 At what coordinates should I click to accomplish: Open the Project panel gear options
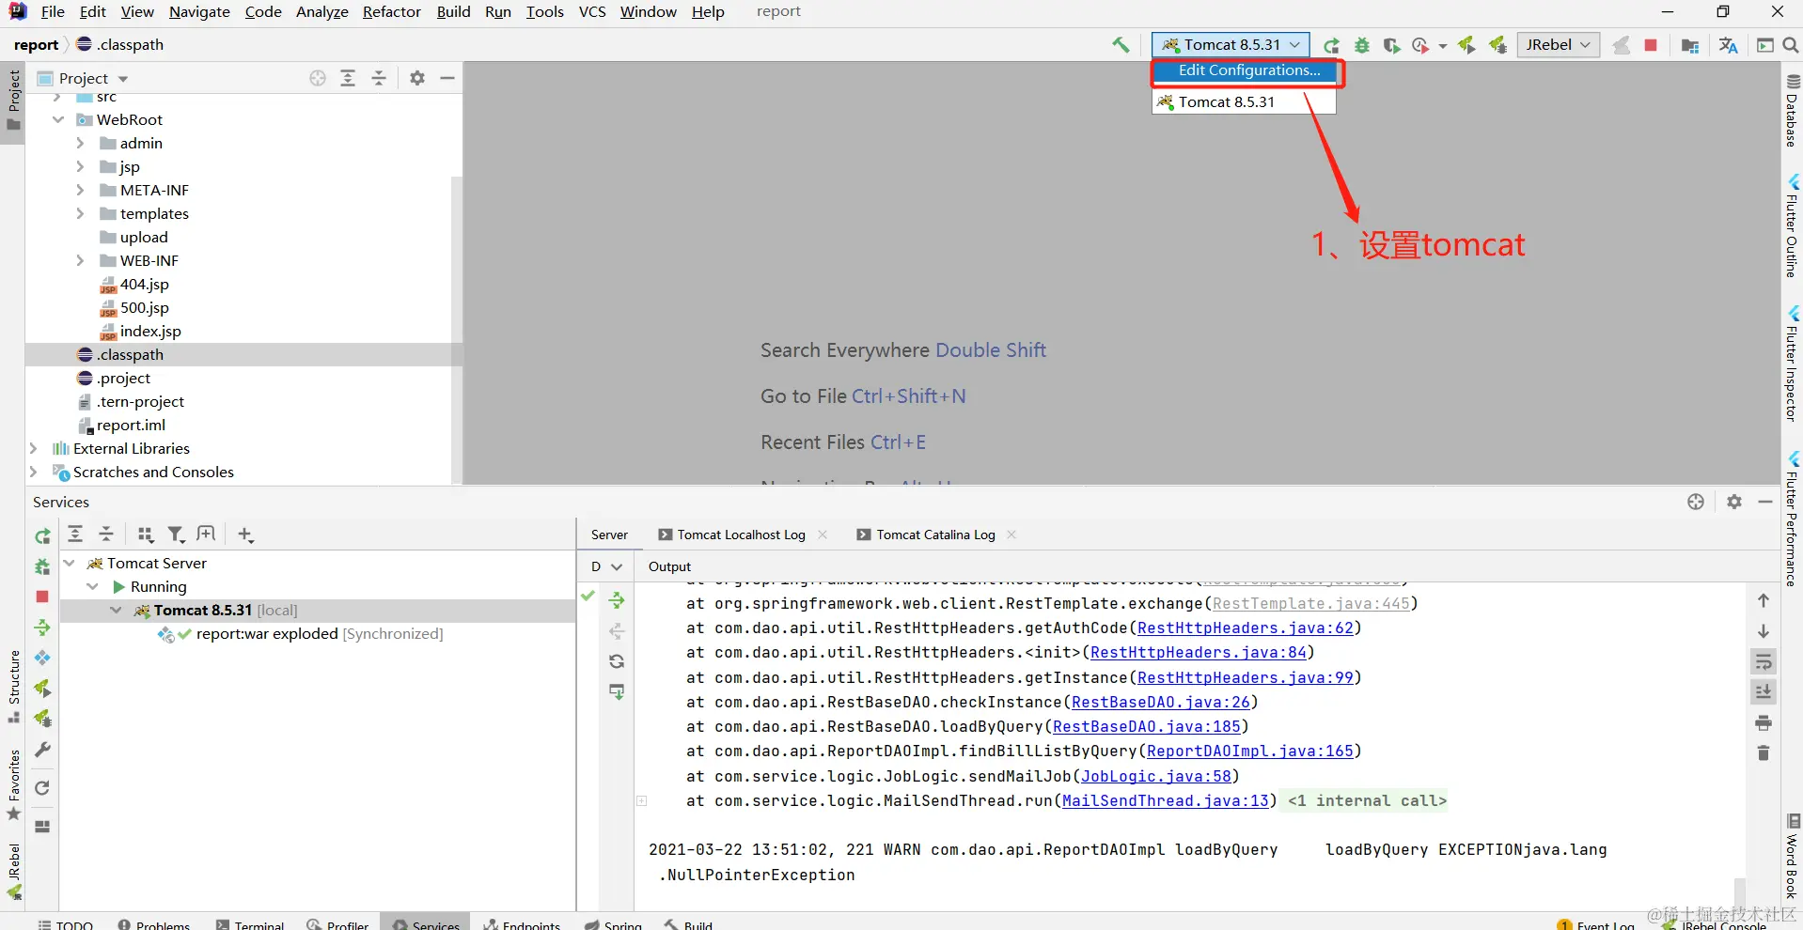click(x=417, y=78)
